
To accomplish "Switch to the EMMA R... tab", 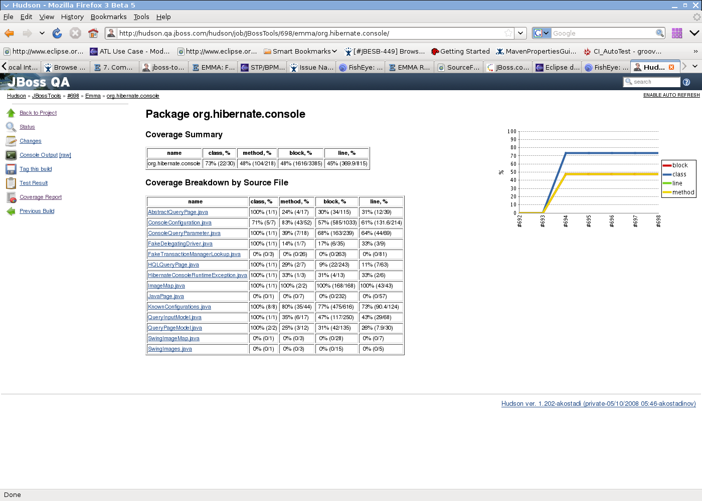I will (x=409, y=67).
